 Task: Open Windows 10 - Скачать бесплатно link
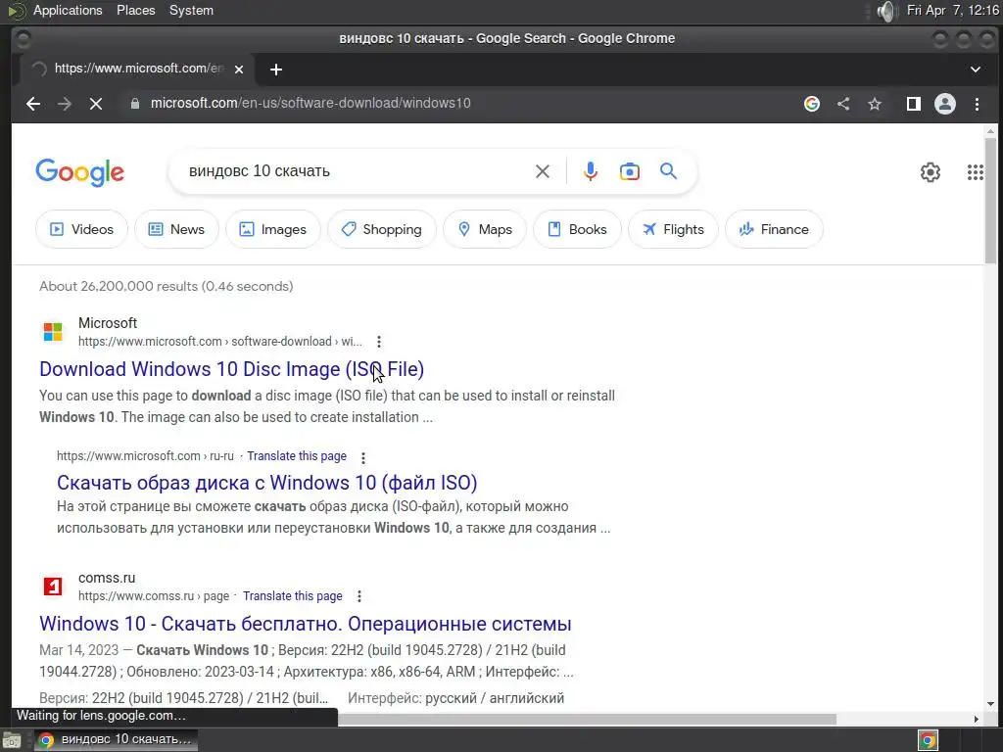tap(306, 624)
